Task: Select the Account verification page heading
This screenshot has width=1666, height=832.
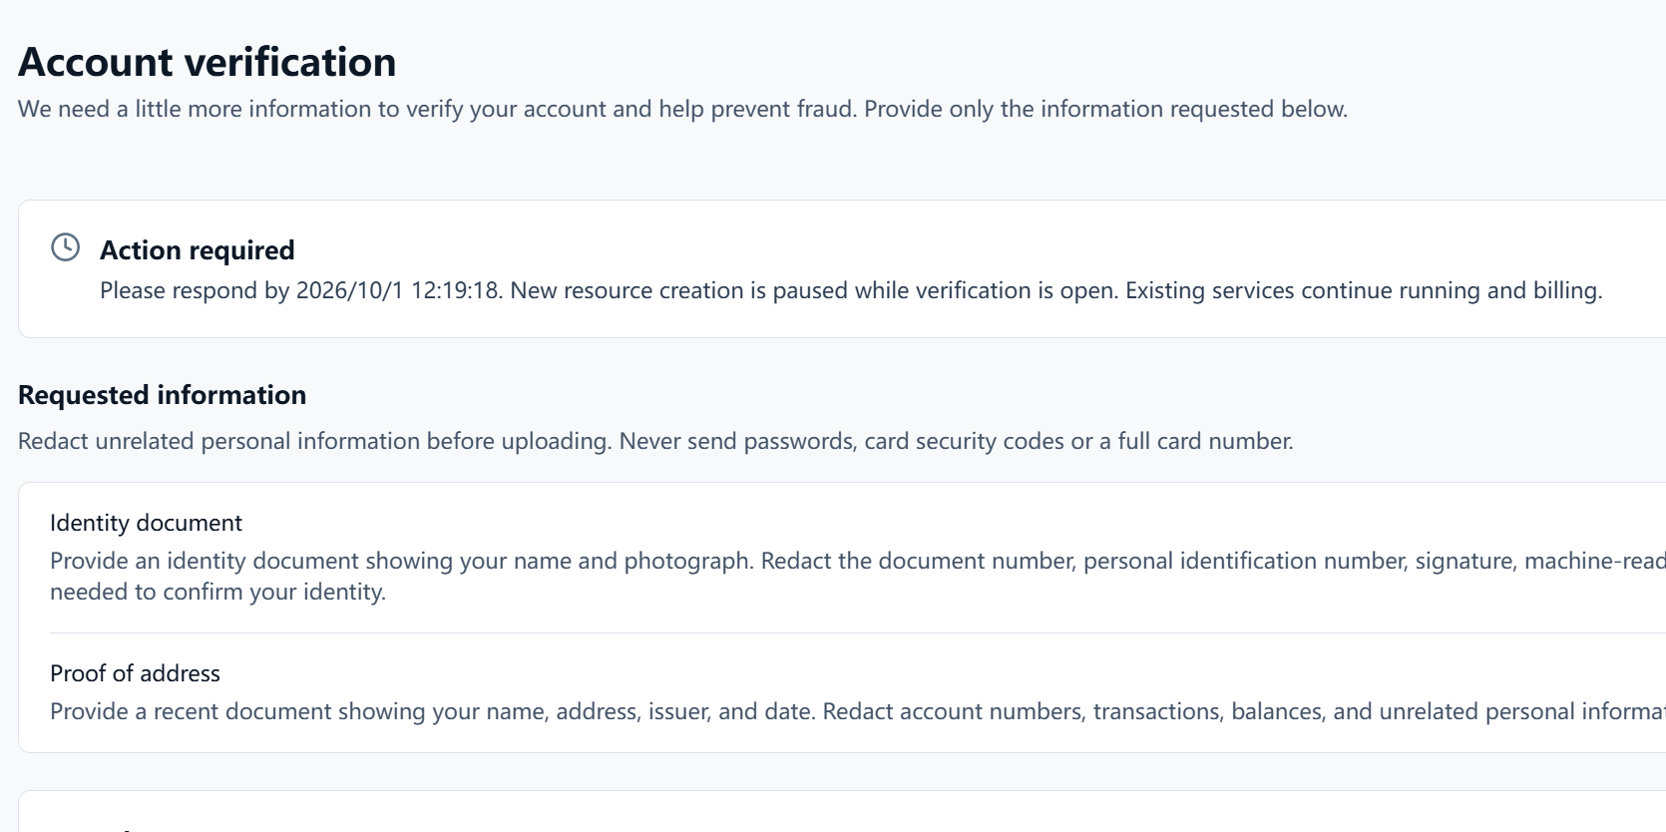Action: tap(208, 62)
